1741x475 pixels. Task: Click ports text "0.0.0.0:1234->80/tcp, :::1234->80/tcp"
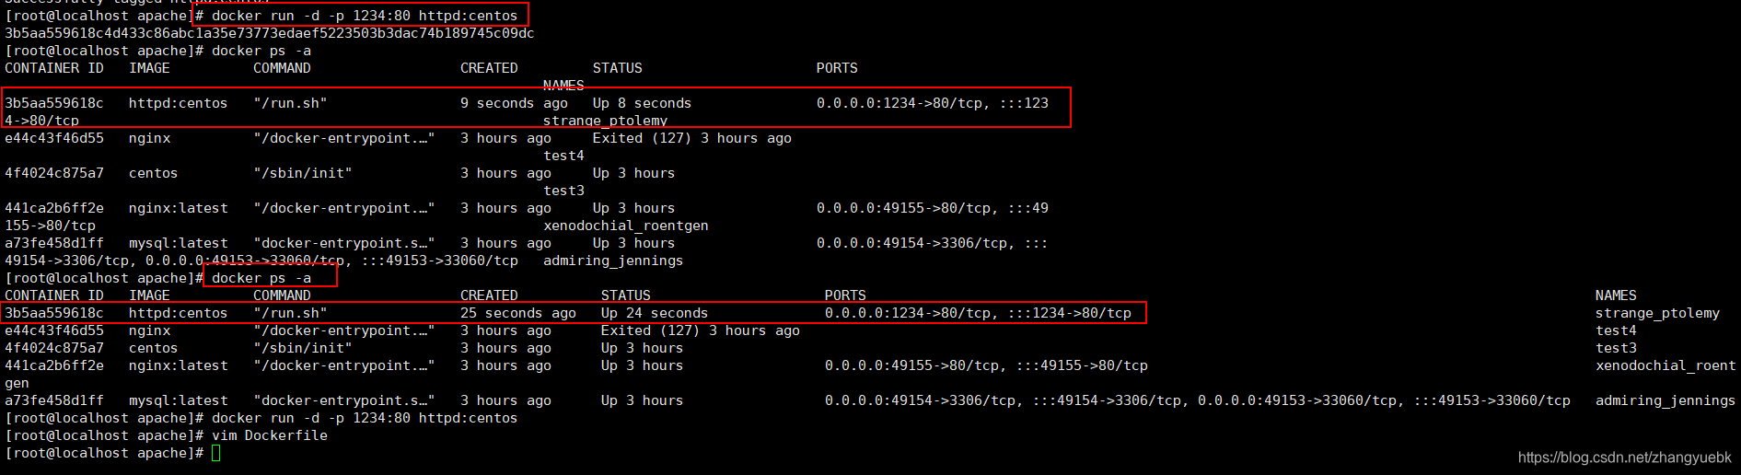click(978, 313)
